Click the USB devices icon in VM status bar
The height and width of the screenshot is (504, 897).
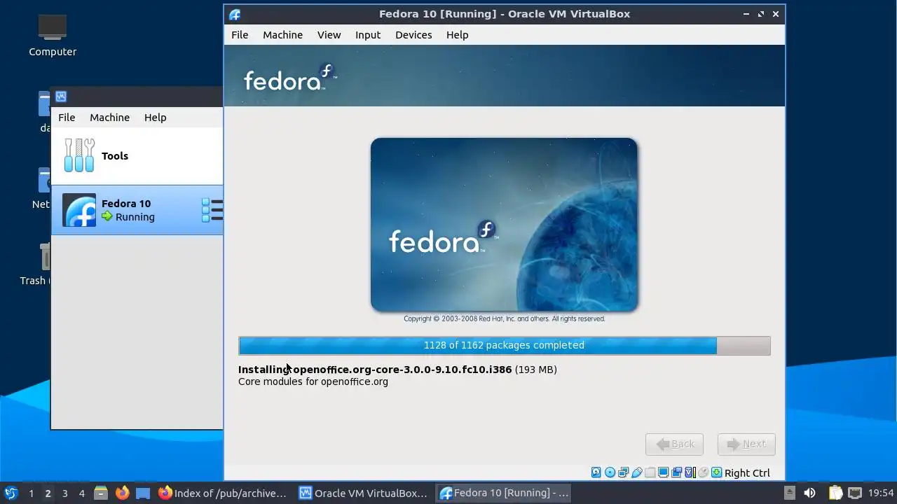(x=637, y=472)
